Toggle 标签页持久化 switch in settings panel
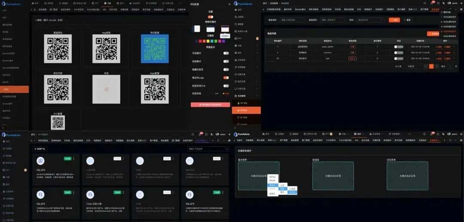Image resolution: width=464 pixels, height=222 pixels. point(226,86)
